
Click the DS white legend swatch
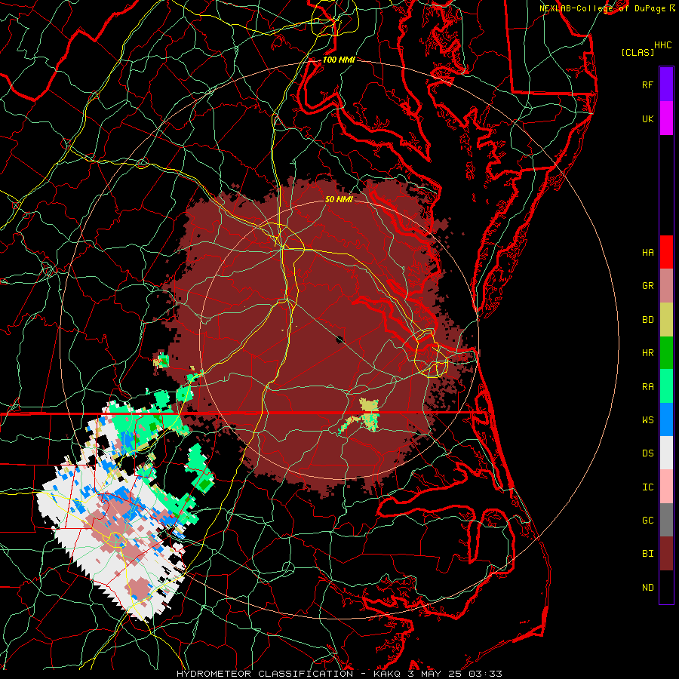tap(666, 453)
